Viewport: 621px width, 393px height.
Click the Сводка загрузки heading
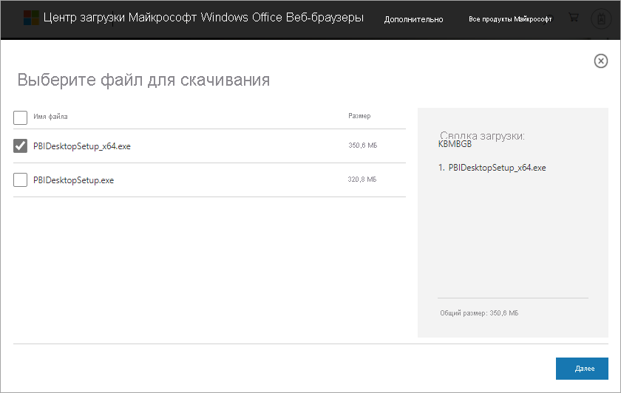point(482,136)
